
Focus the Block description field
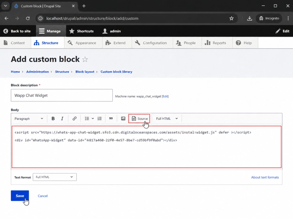pyautogui.click(x=62, y=95)
